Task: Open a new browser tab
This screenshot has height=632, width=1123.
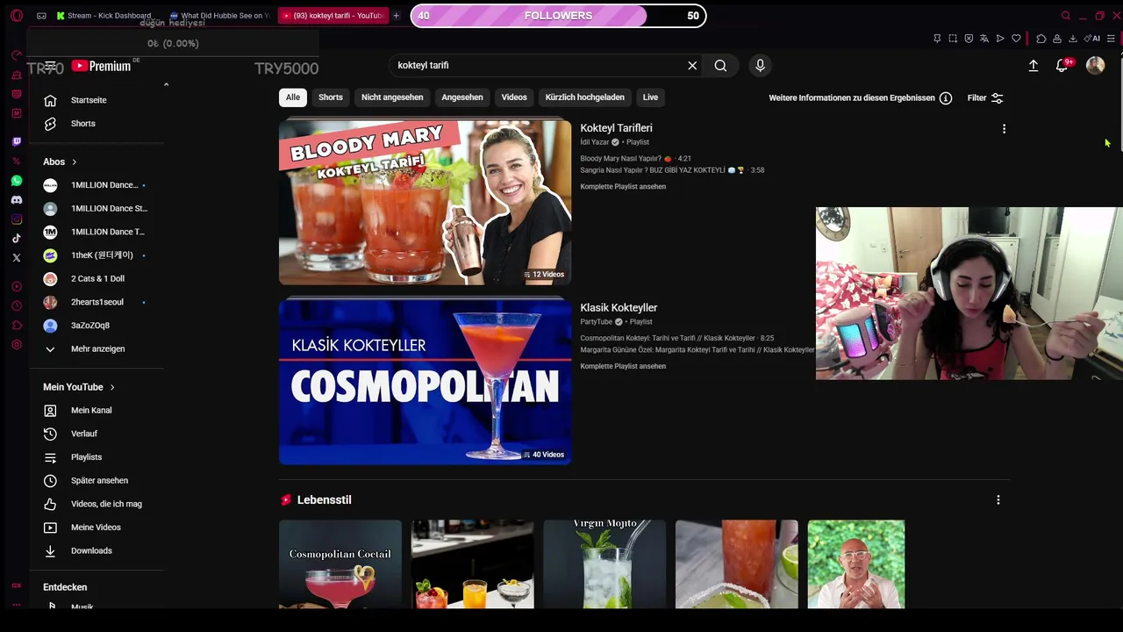Action: [396, 16]
